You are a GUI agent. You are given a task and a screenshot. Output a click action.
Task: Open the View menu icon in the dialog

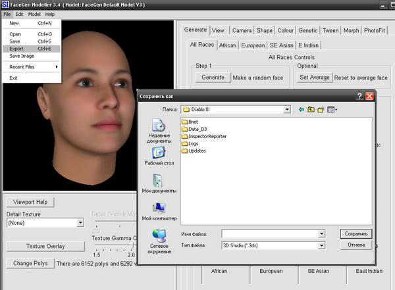point(332,109)
